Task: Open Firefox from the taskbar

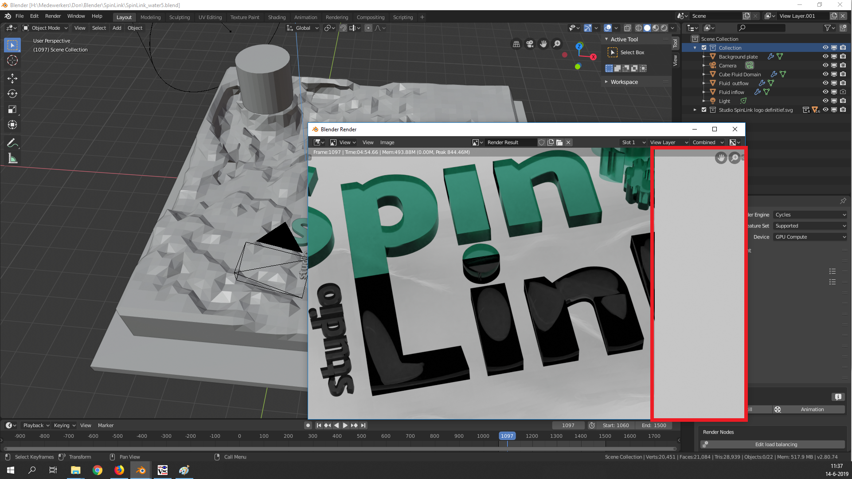Action: point(119,470)
